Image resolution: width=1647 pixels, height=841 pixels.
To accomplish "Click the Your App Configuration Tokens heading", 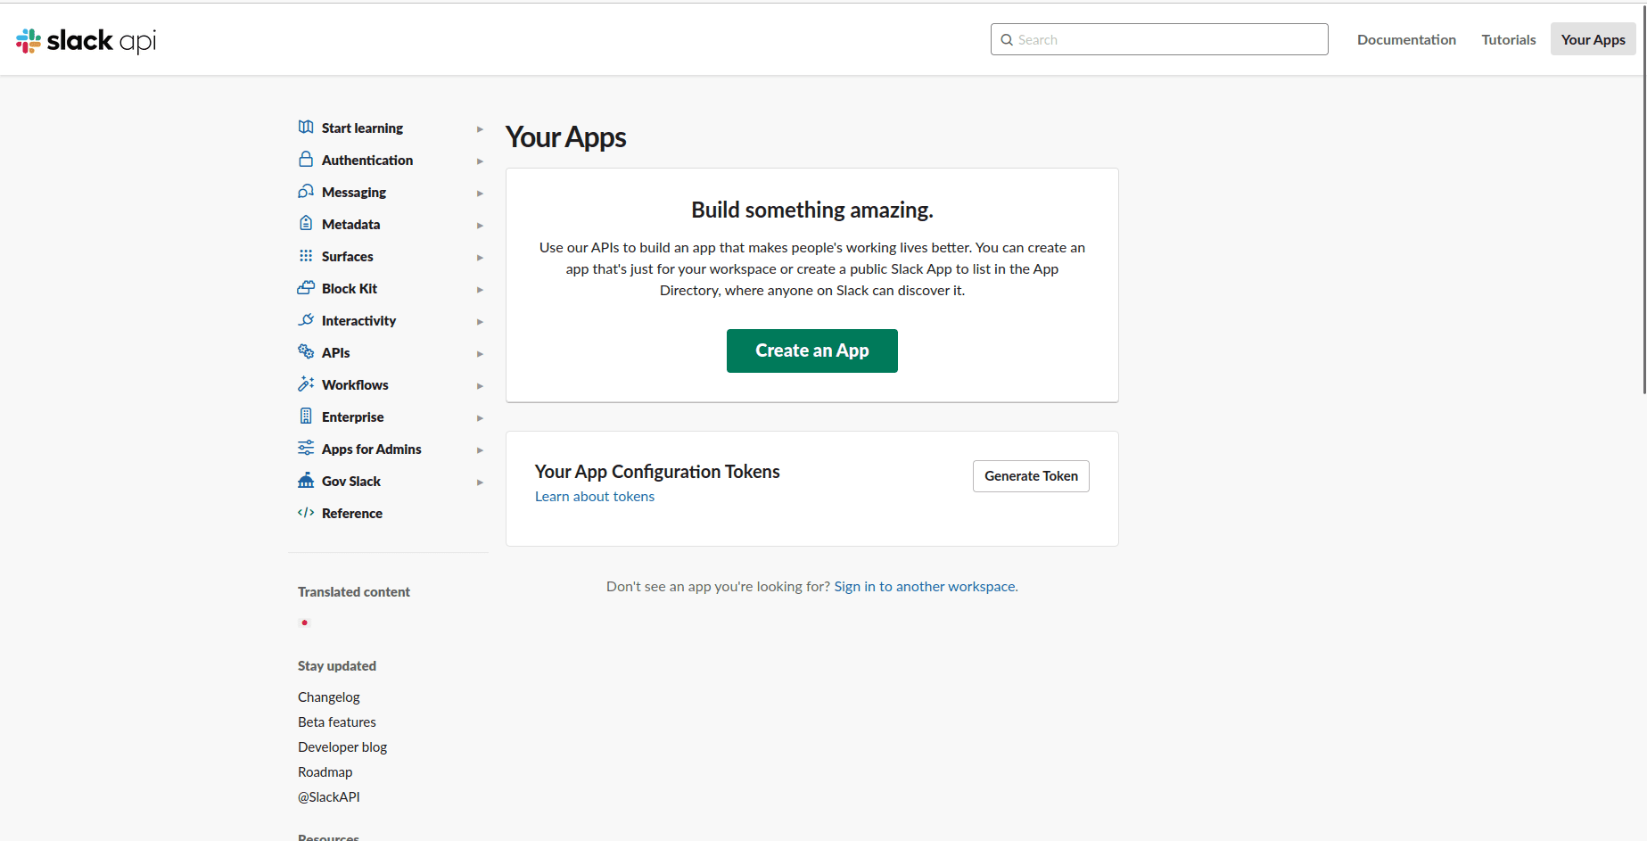I will pyautogui.click(x=657, y=472).
